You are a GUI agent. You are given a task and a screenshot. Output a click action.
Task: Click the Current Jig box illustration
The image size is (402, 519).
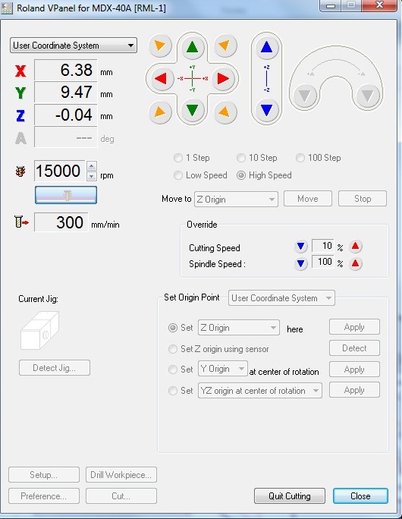(x=39, y=330)
